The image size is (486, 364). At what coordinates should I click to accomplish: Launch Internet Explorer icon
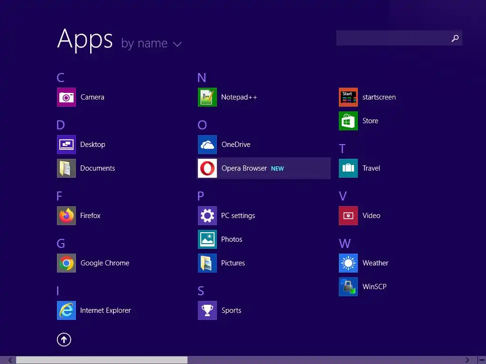(66, 310)
